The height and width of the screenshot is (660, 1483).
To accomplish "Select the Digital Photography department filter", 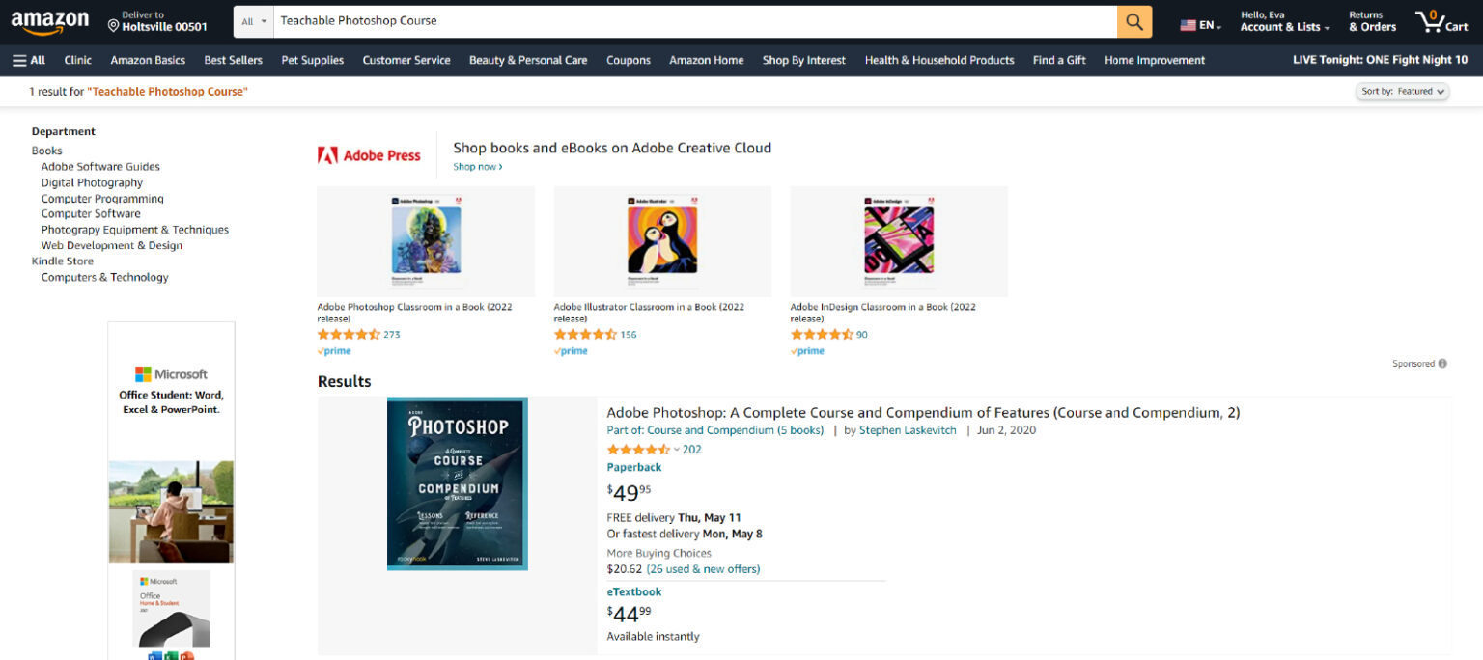I will [x=92, y=181].
